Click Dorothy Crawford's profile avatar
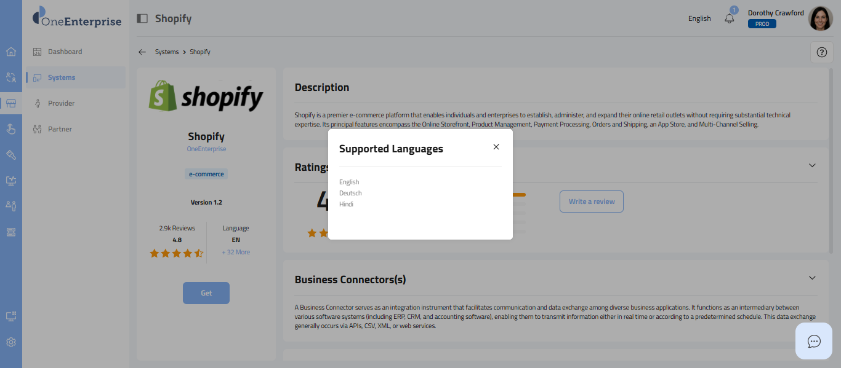 pyautogui.click(x=820, y=18)
